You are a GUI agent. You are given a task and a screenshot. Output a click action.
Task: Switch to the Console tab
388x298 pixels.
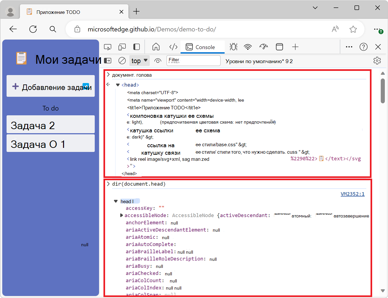click(202, 47)
